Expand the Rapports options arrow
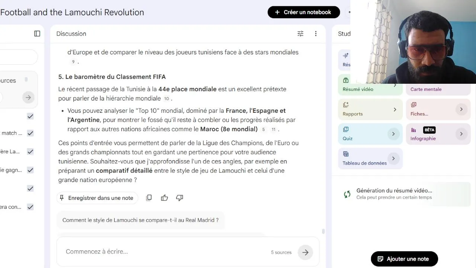The width and height of the screenshot is (476, 268). (395, 109)
